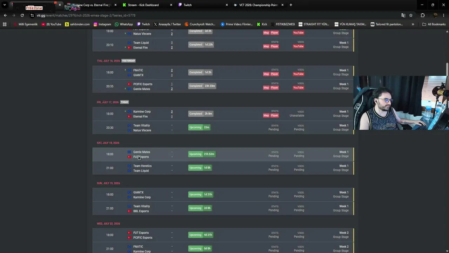Go back using browser back arrow

coord(5,15)
